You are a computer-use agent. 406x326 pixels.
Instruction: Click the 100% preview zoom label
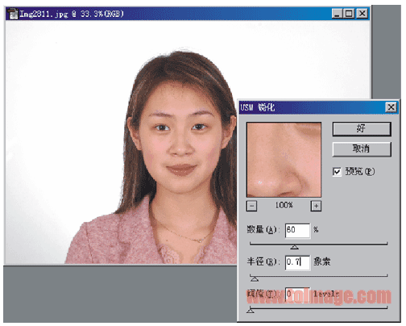pos(284,206)
